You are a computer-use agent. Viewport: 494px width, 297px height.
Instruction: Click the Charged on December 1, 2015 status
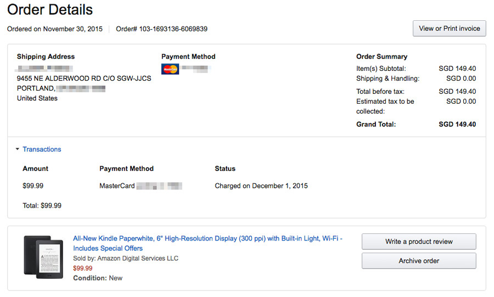click(261, 186)
